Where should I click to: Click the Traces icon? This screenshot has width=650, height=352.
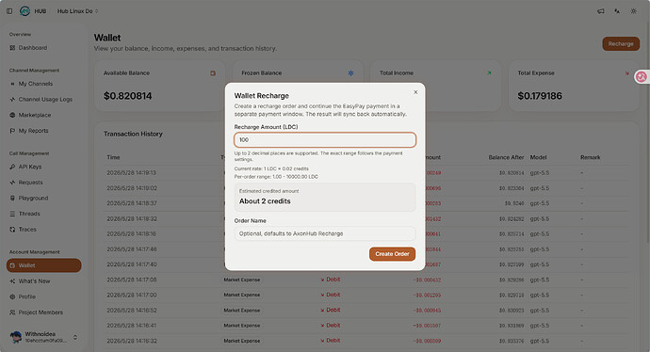point(12,230)
